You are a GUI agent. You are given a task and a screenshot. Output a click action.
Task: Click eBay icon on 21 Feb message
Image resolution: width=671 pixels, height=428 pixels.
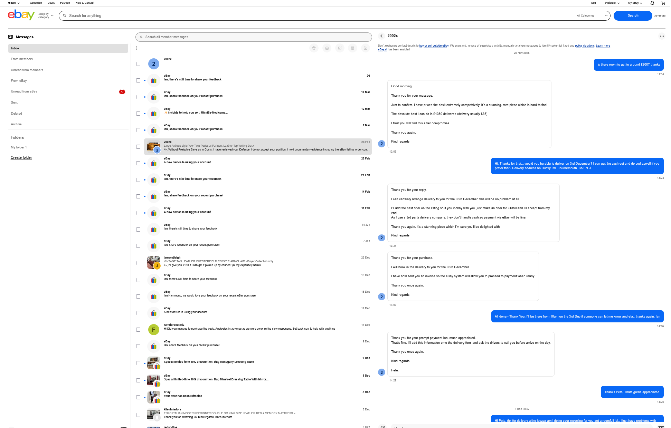coord(154,180)
